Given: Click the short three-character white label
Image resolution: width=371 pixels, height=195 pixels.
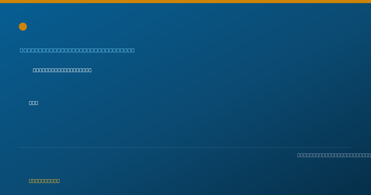Looking at the screenshot, I should [33, 103].
